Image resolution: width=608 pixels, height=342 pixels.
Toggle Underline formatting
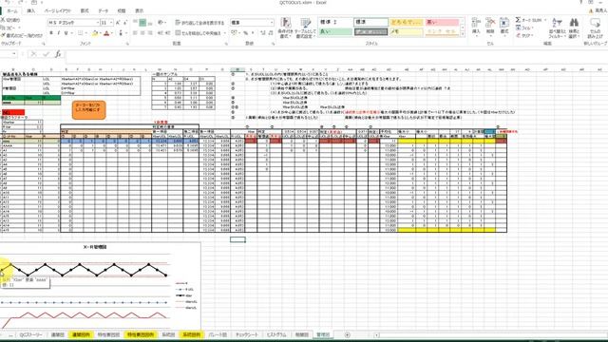[66, 33]
